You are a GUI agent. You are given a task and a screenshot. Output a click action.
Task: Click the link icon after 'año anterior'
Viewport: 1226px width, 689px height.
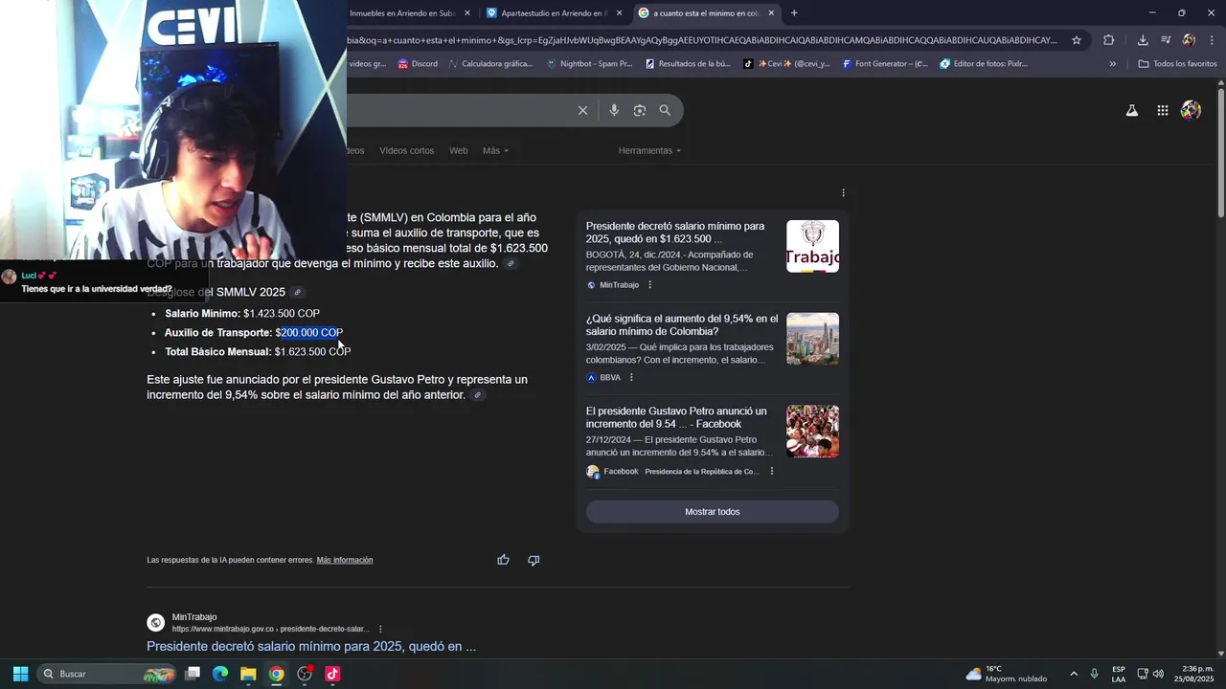click(477, 395)
